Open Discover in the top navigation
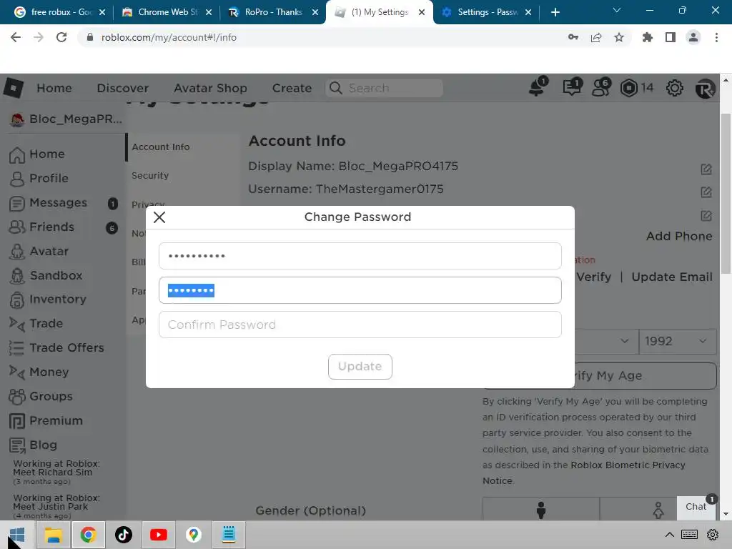 click(123, 88)
